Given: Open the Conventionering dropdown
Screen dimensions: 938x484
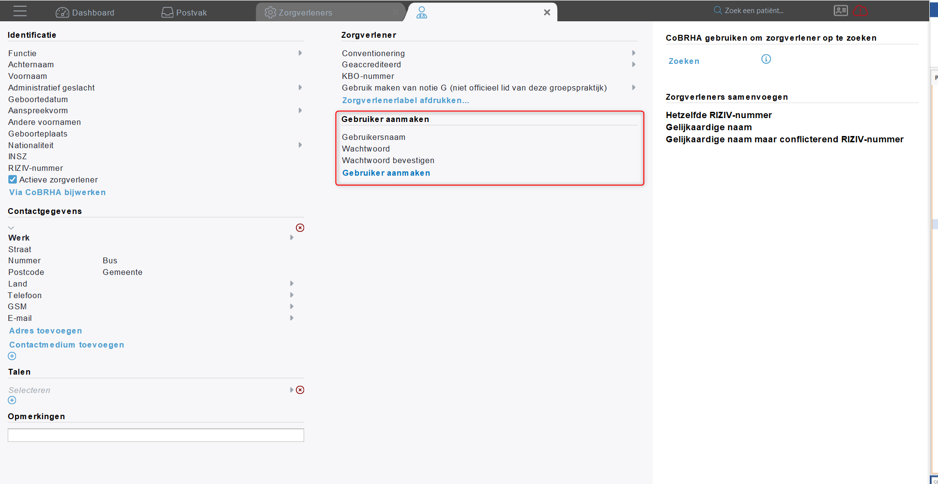Looking at the screenshot, I should [x=633, y=53].
